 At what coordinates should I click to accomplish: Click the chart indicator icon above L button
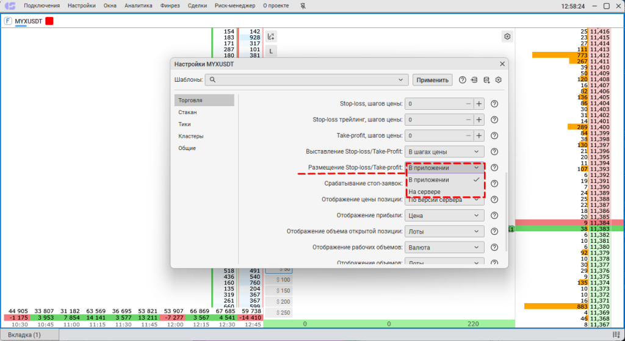coord(271,36)
